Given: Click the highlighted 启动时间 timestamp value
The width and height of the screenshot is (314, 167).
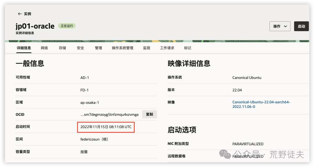Looking at the screenshot, I should 106,127.
